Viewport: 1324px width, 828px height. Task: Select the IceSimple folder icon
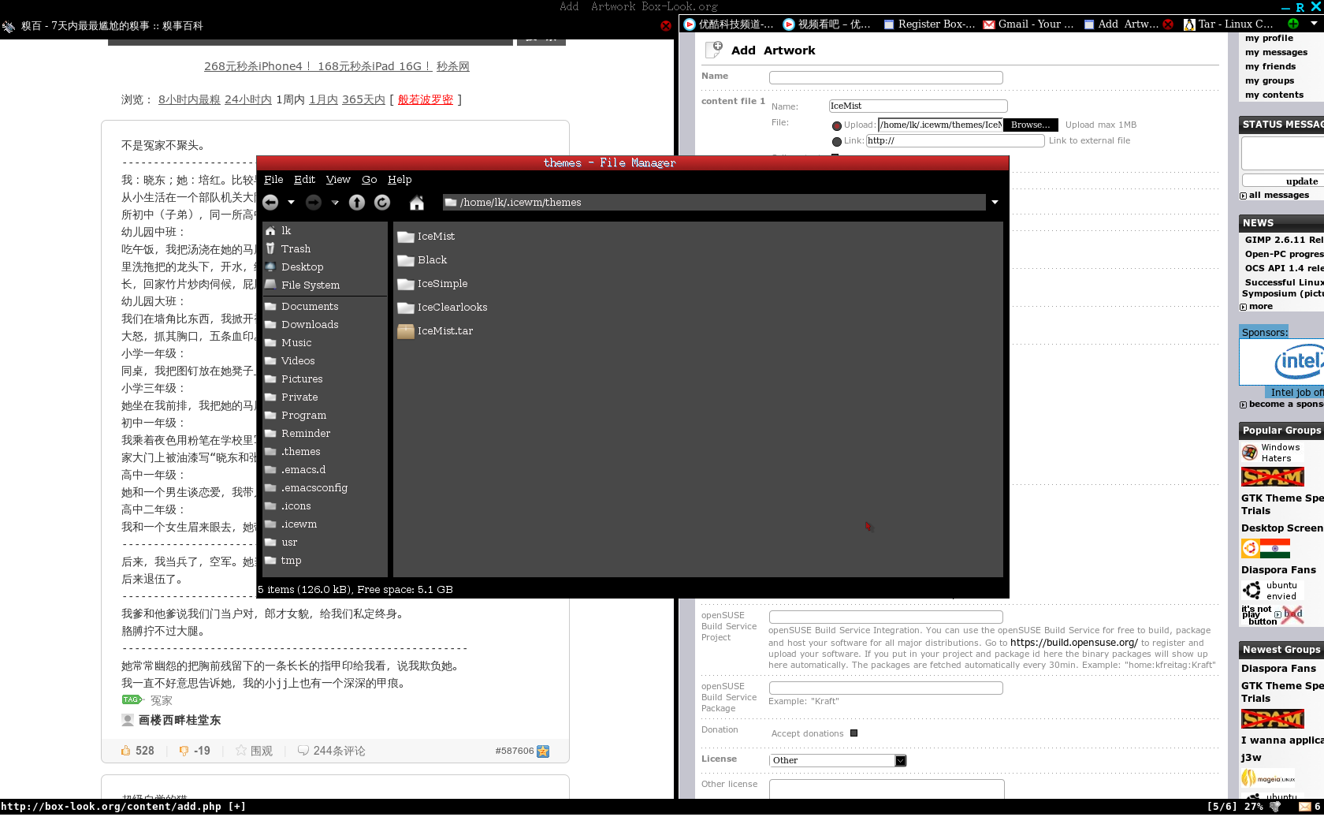coord(406,284)
